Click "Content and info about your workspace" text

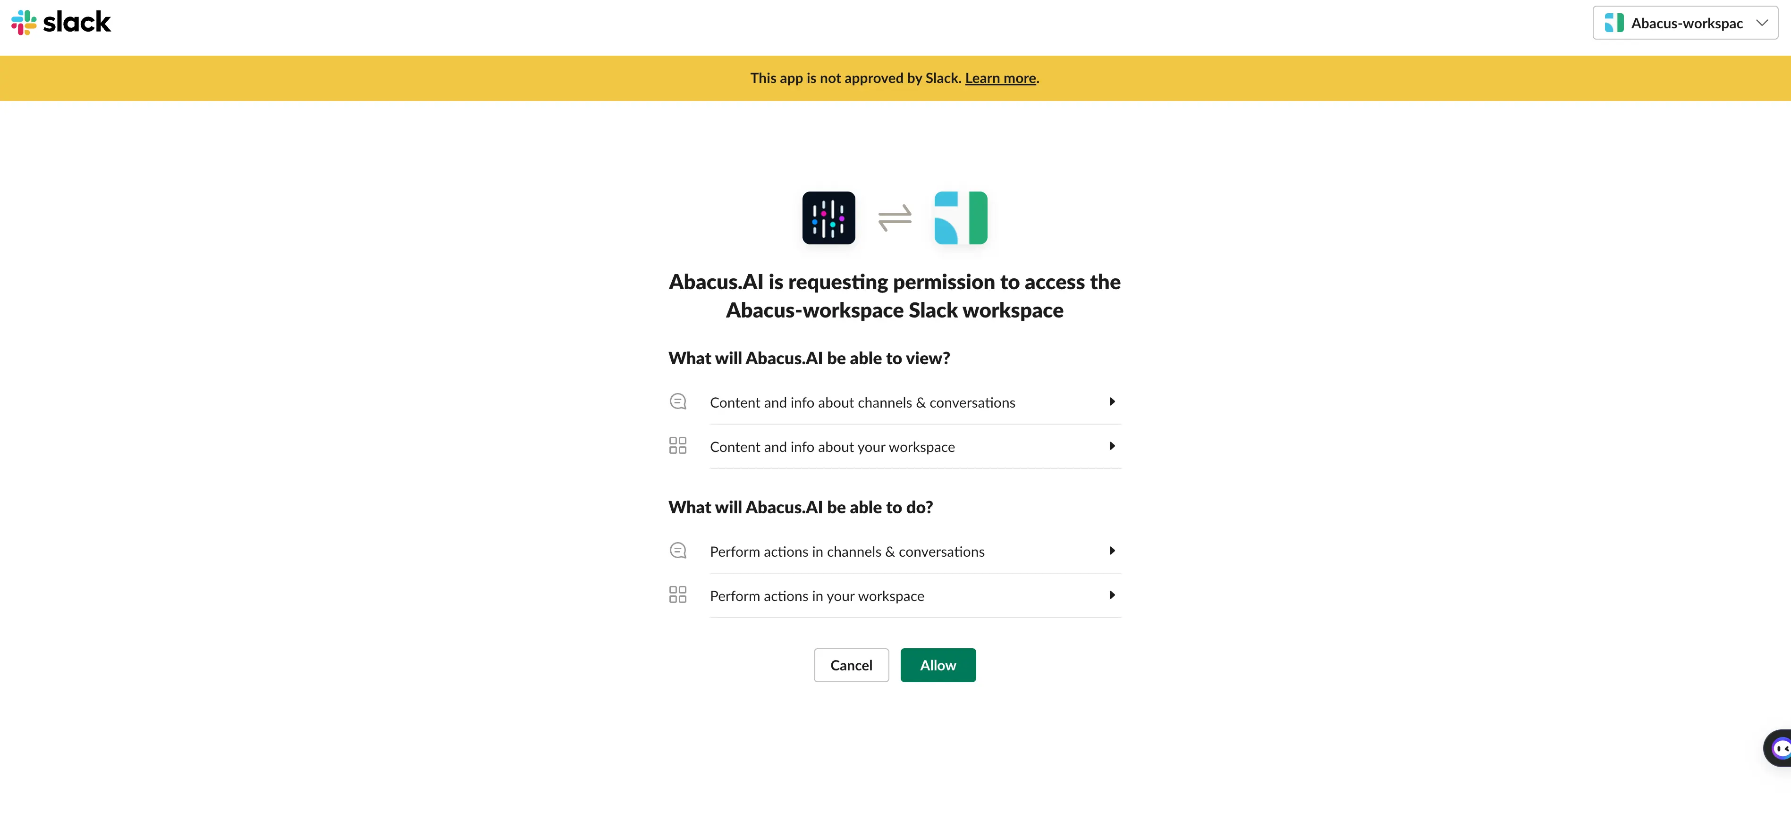tap(832, 447)
